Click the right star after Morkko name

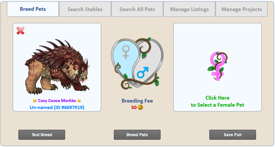[79, 101]
